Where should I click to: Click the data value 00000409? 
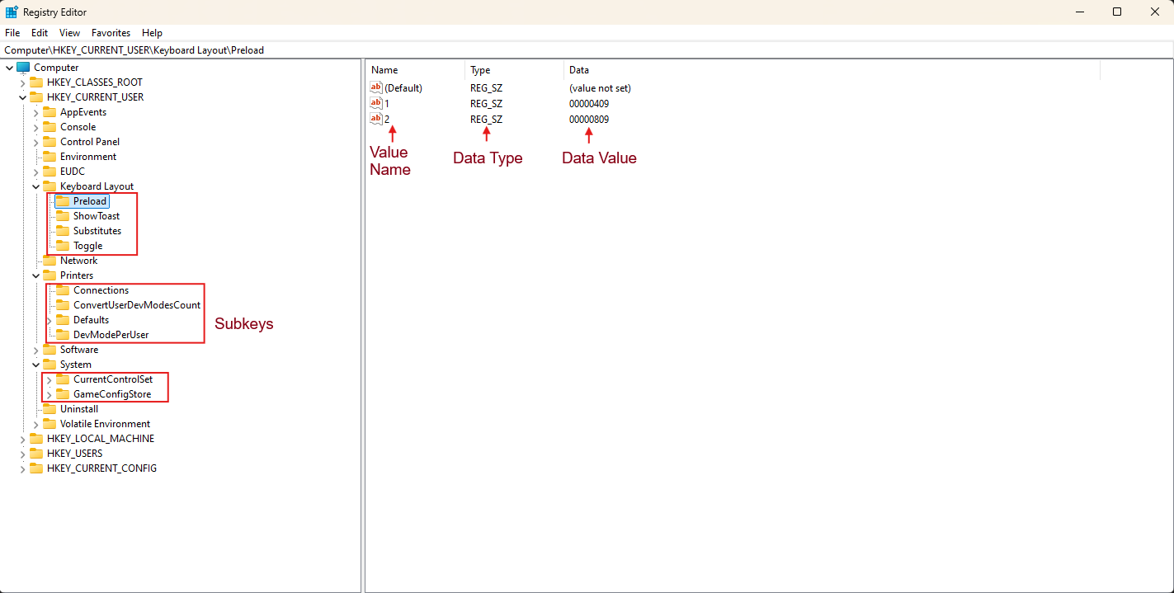(x=589, y=103)
